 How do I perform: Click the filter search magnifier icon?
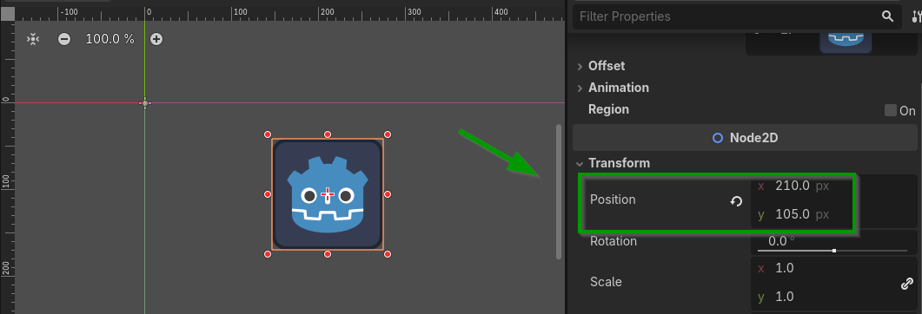pyautogui.click(x=887, y=16)
